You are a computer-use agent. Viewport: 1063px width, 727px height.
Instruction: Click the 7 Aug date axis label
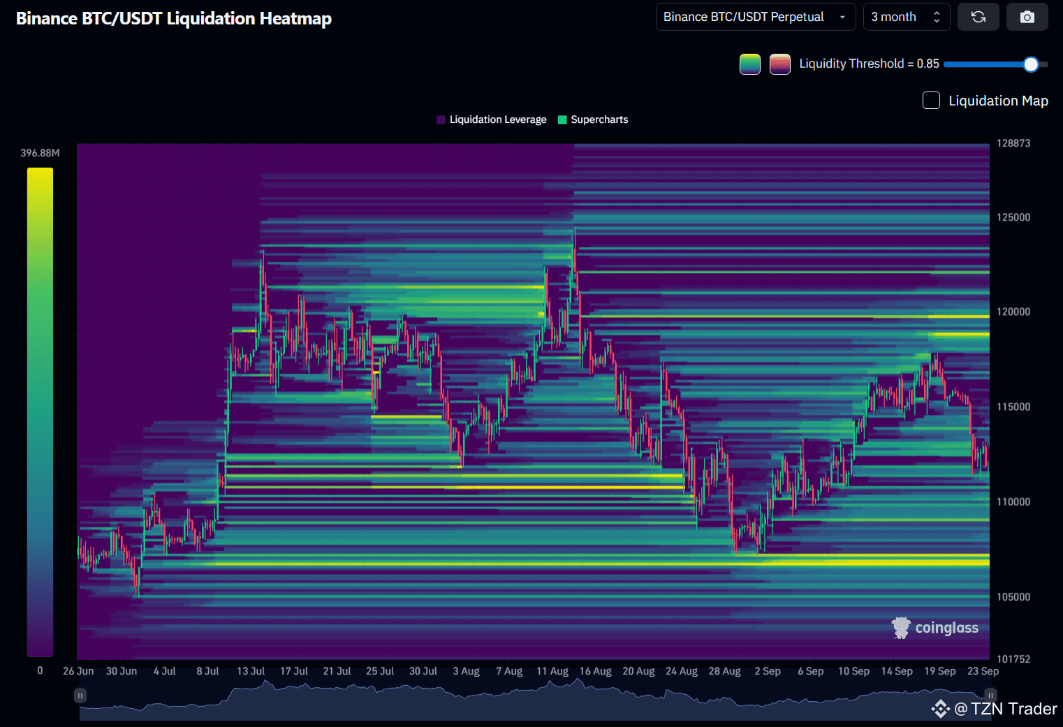(x=509, y=671)
